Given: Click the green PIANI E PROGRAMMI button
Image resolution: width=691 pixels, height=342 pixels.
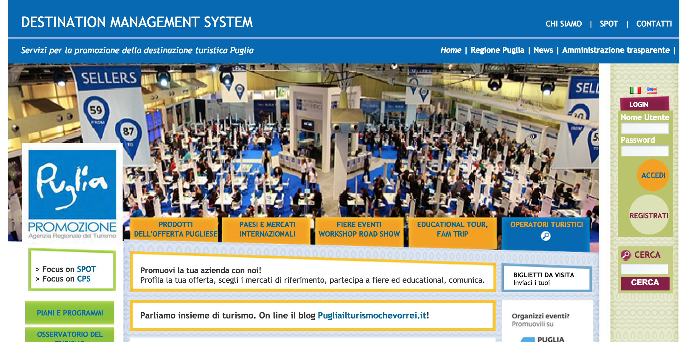Looking at the screenshot, I should [x=70, y=313].
